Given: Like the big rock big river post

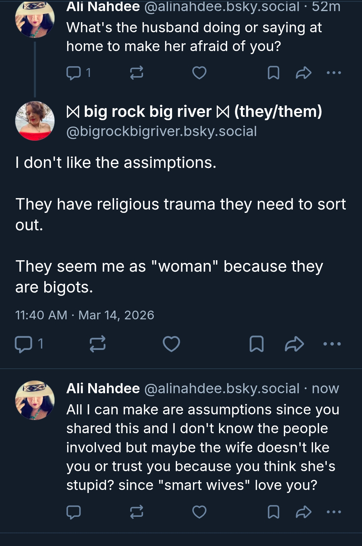Looking at the screenshot, I should pos(171,344).
